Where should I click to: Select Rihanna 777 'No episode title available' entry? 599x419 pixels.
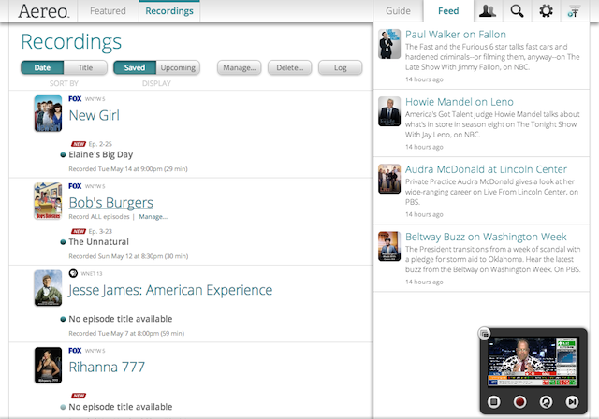pos(121,407)
